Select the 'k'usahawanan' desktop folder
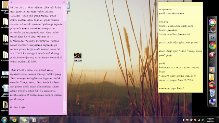Viewport: 219px width, 123px height. tap(5, 56)
